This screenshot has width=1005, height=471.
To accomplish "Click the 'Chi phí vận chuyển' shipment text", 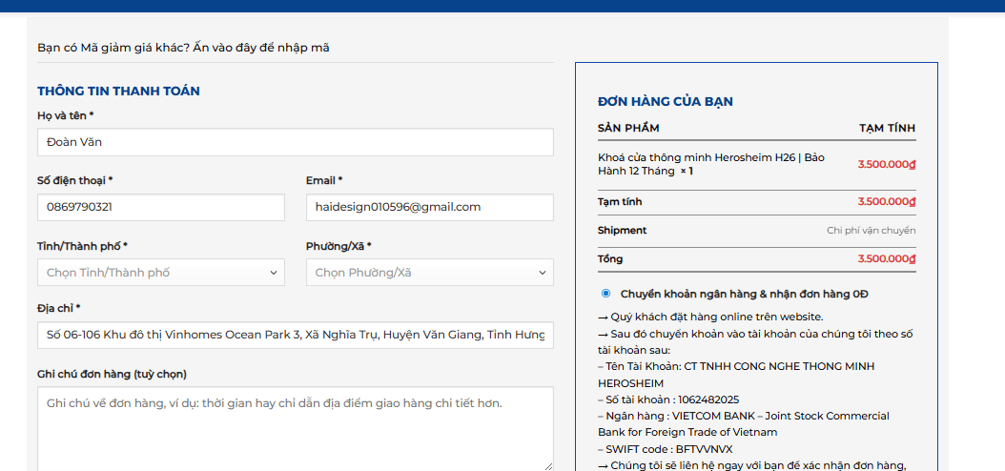I will [x=872, y=230].
